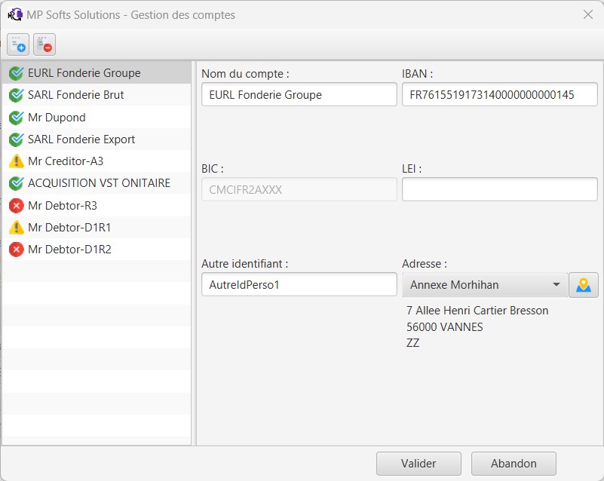Click the warning icon beside Mr Debtor-D1R1
Screen dimensions: 604x481
[16, 228]
